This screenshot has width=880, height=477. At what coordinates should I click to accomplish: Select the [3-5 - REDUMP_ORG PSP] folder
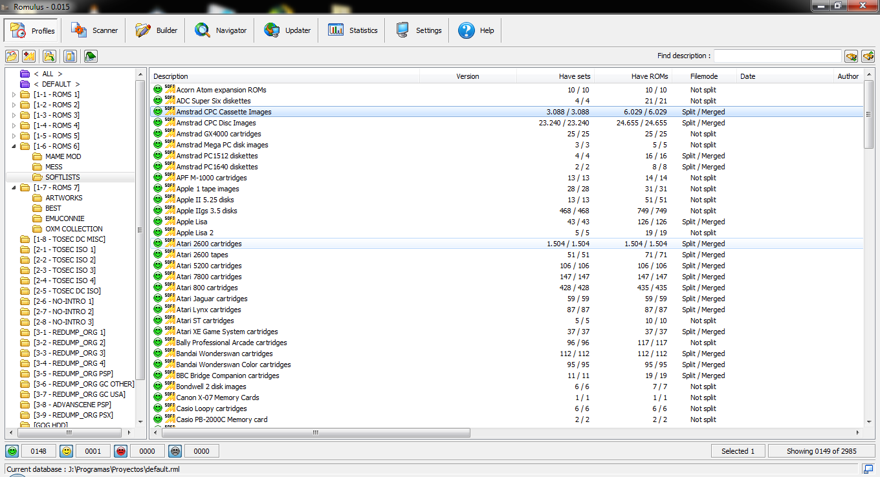click(x=73, y=374)
